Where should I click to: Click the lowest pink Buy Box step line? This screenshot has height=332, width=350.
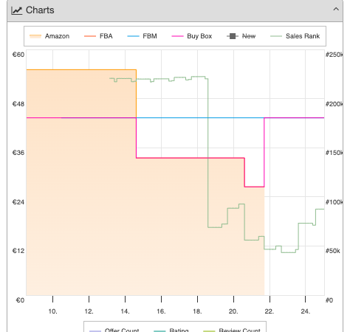pos(254,187)
